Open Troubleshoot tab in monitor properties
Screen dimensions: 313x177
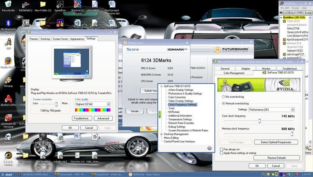pos(289,69)
